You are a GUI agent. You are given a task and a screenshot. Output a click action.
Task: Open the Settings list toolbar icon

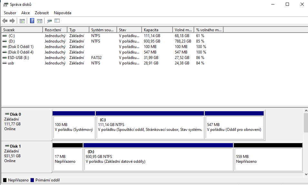pyautogui.click(x=57, y=21)
